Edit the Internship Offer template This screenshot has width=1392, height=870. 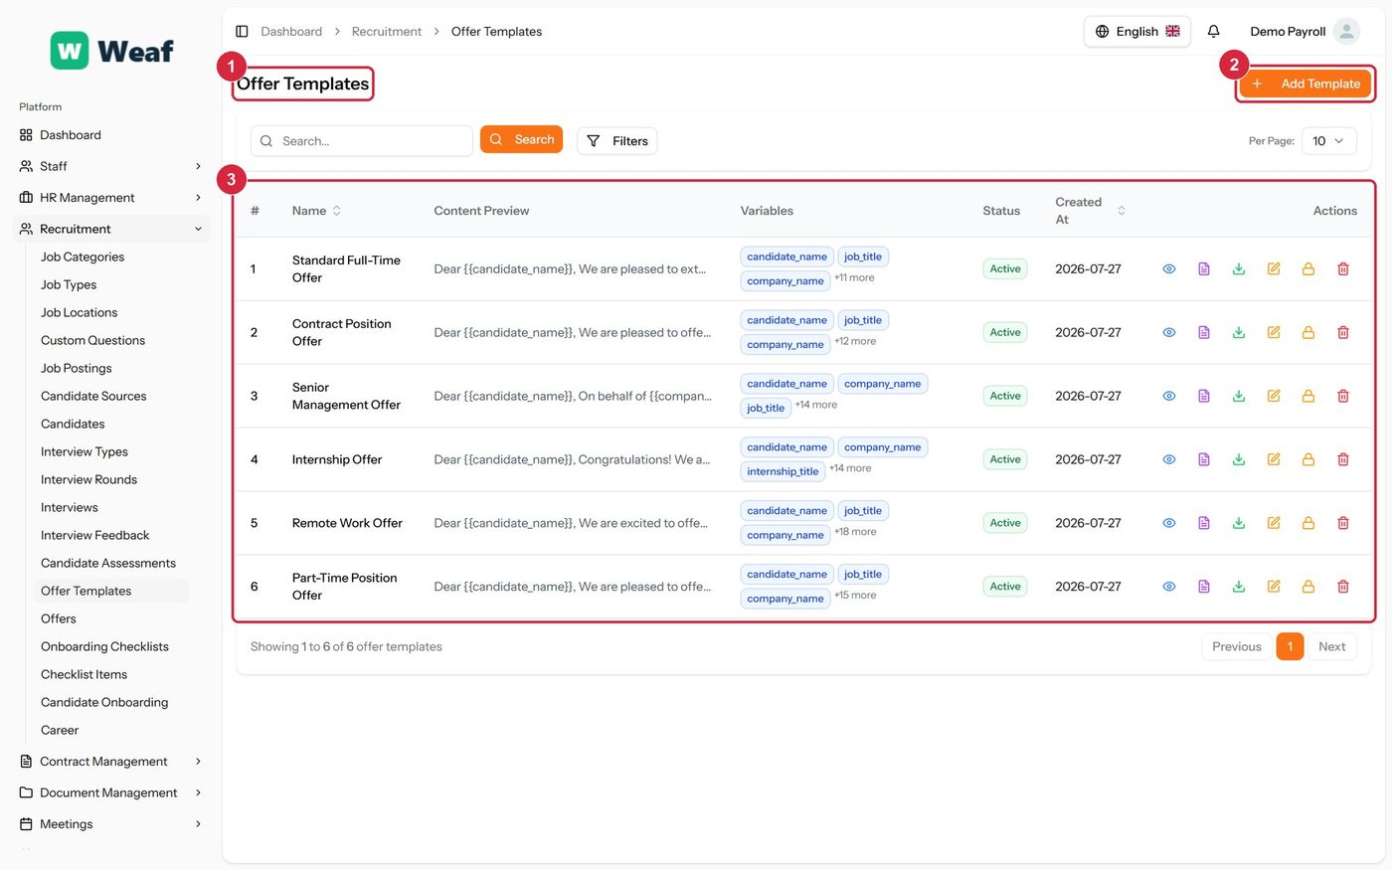pos(1274,460)
